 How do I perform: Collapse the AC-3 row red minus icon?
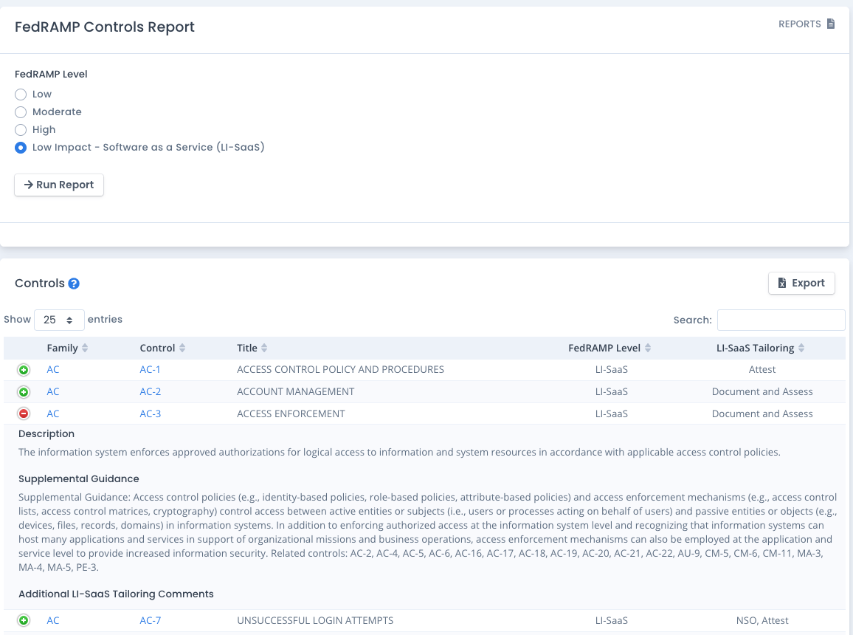(x=24, y=414)
